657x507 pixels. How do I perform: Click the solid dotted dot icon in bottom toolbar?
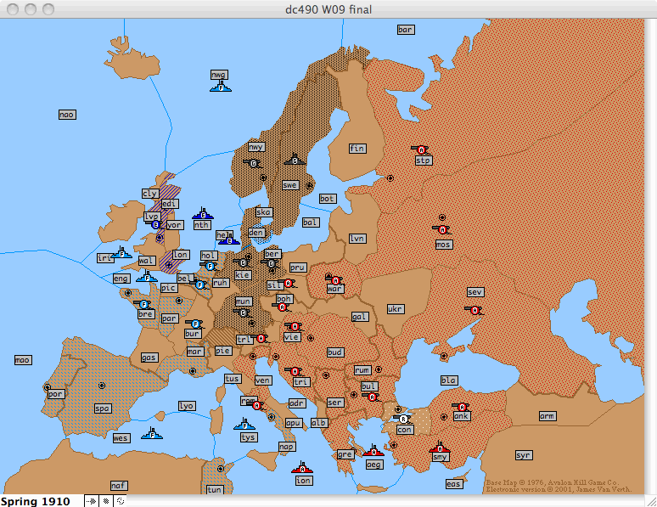pyautogui.click(x=106, y=501)
